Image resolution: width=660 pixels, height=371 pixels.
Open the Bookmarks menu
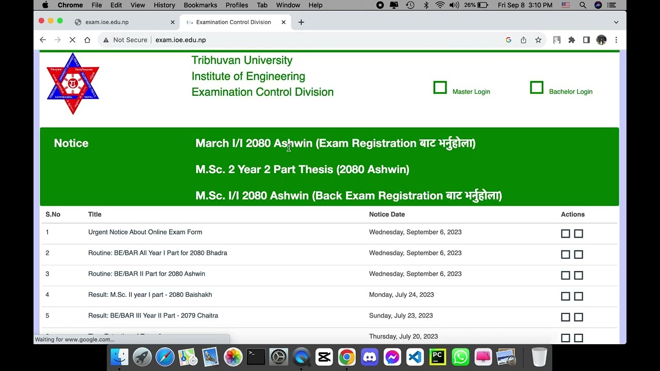click(201, 5)
